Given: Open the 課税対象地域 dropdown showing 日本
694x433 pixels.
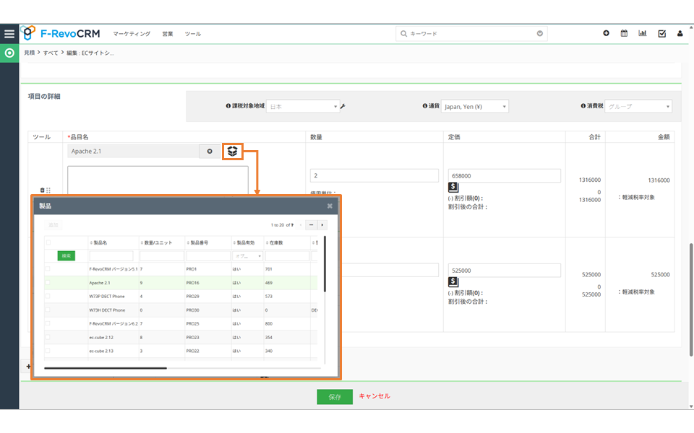Looking at the screenshot, I should point(303,107).
